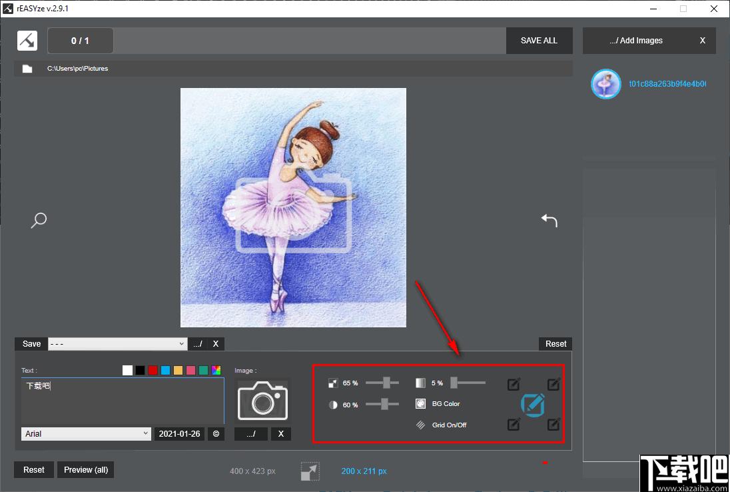
Task: Click the ballerina preview image
Action: [293, 208]
